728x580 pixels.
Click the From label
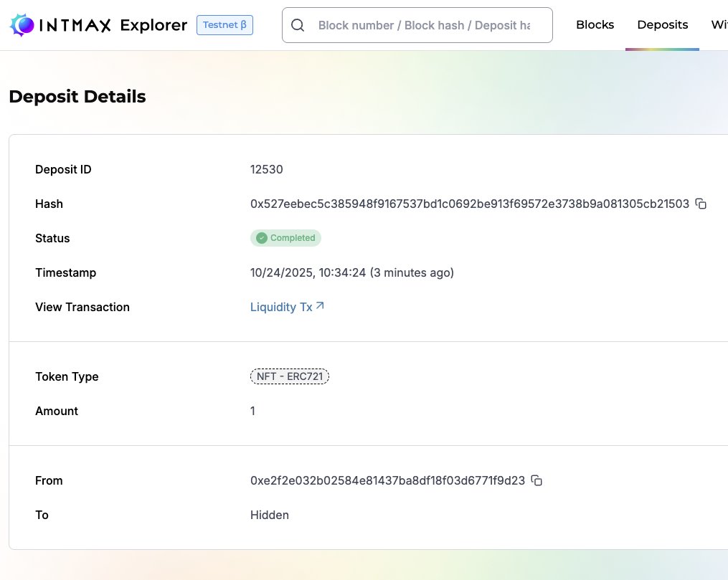(49, 480)
